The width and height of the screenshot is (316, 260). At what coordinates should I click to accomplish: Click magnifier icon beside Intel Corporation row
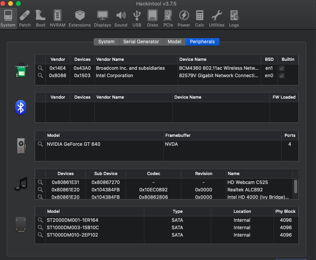coord(40,76)
